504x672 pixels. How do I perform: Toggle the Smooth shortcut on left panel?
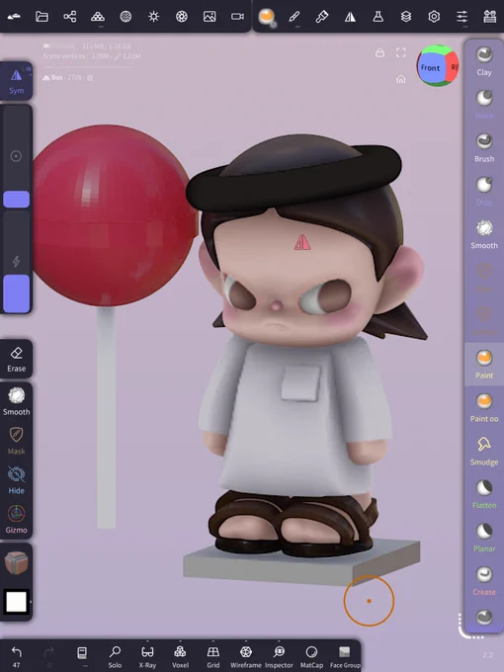tap(16, 400)
